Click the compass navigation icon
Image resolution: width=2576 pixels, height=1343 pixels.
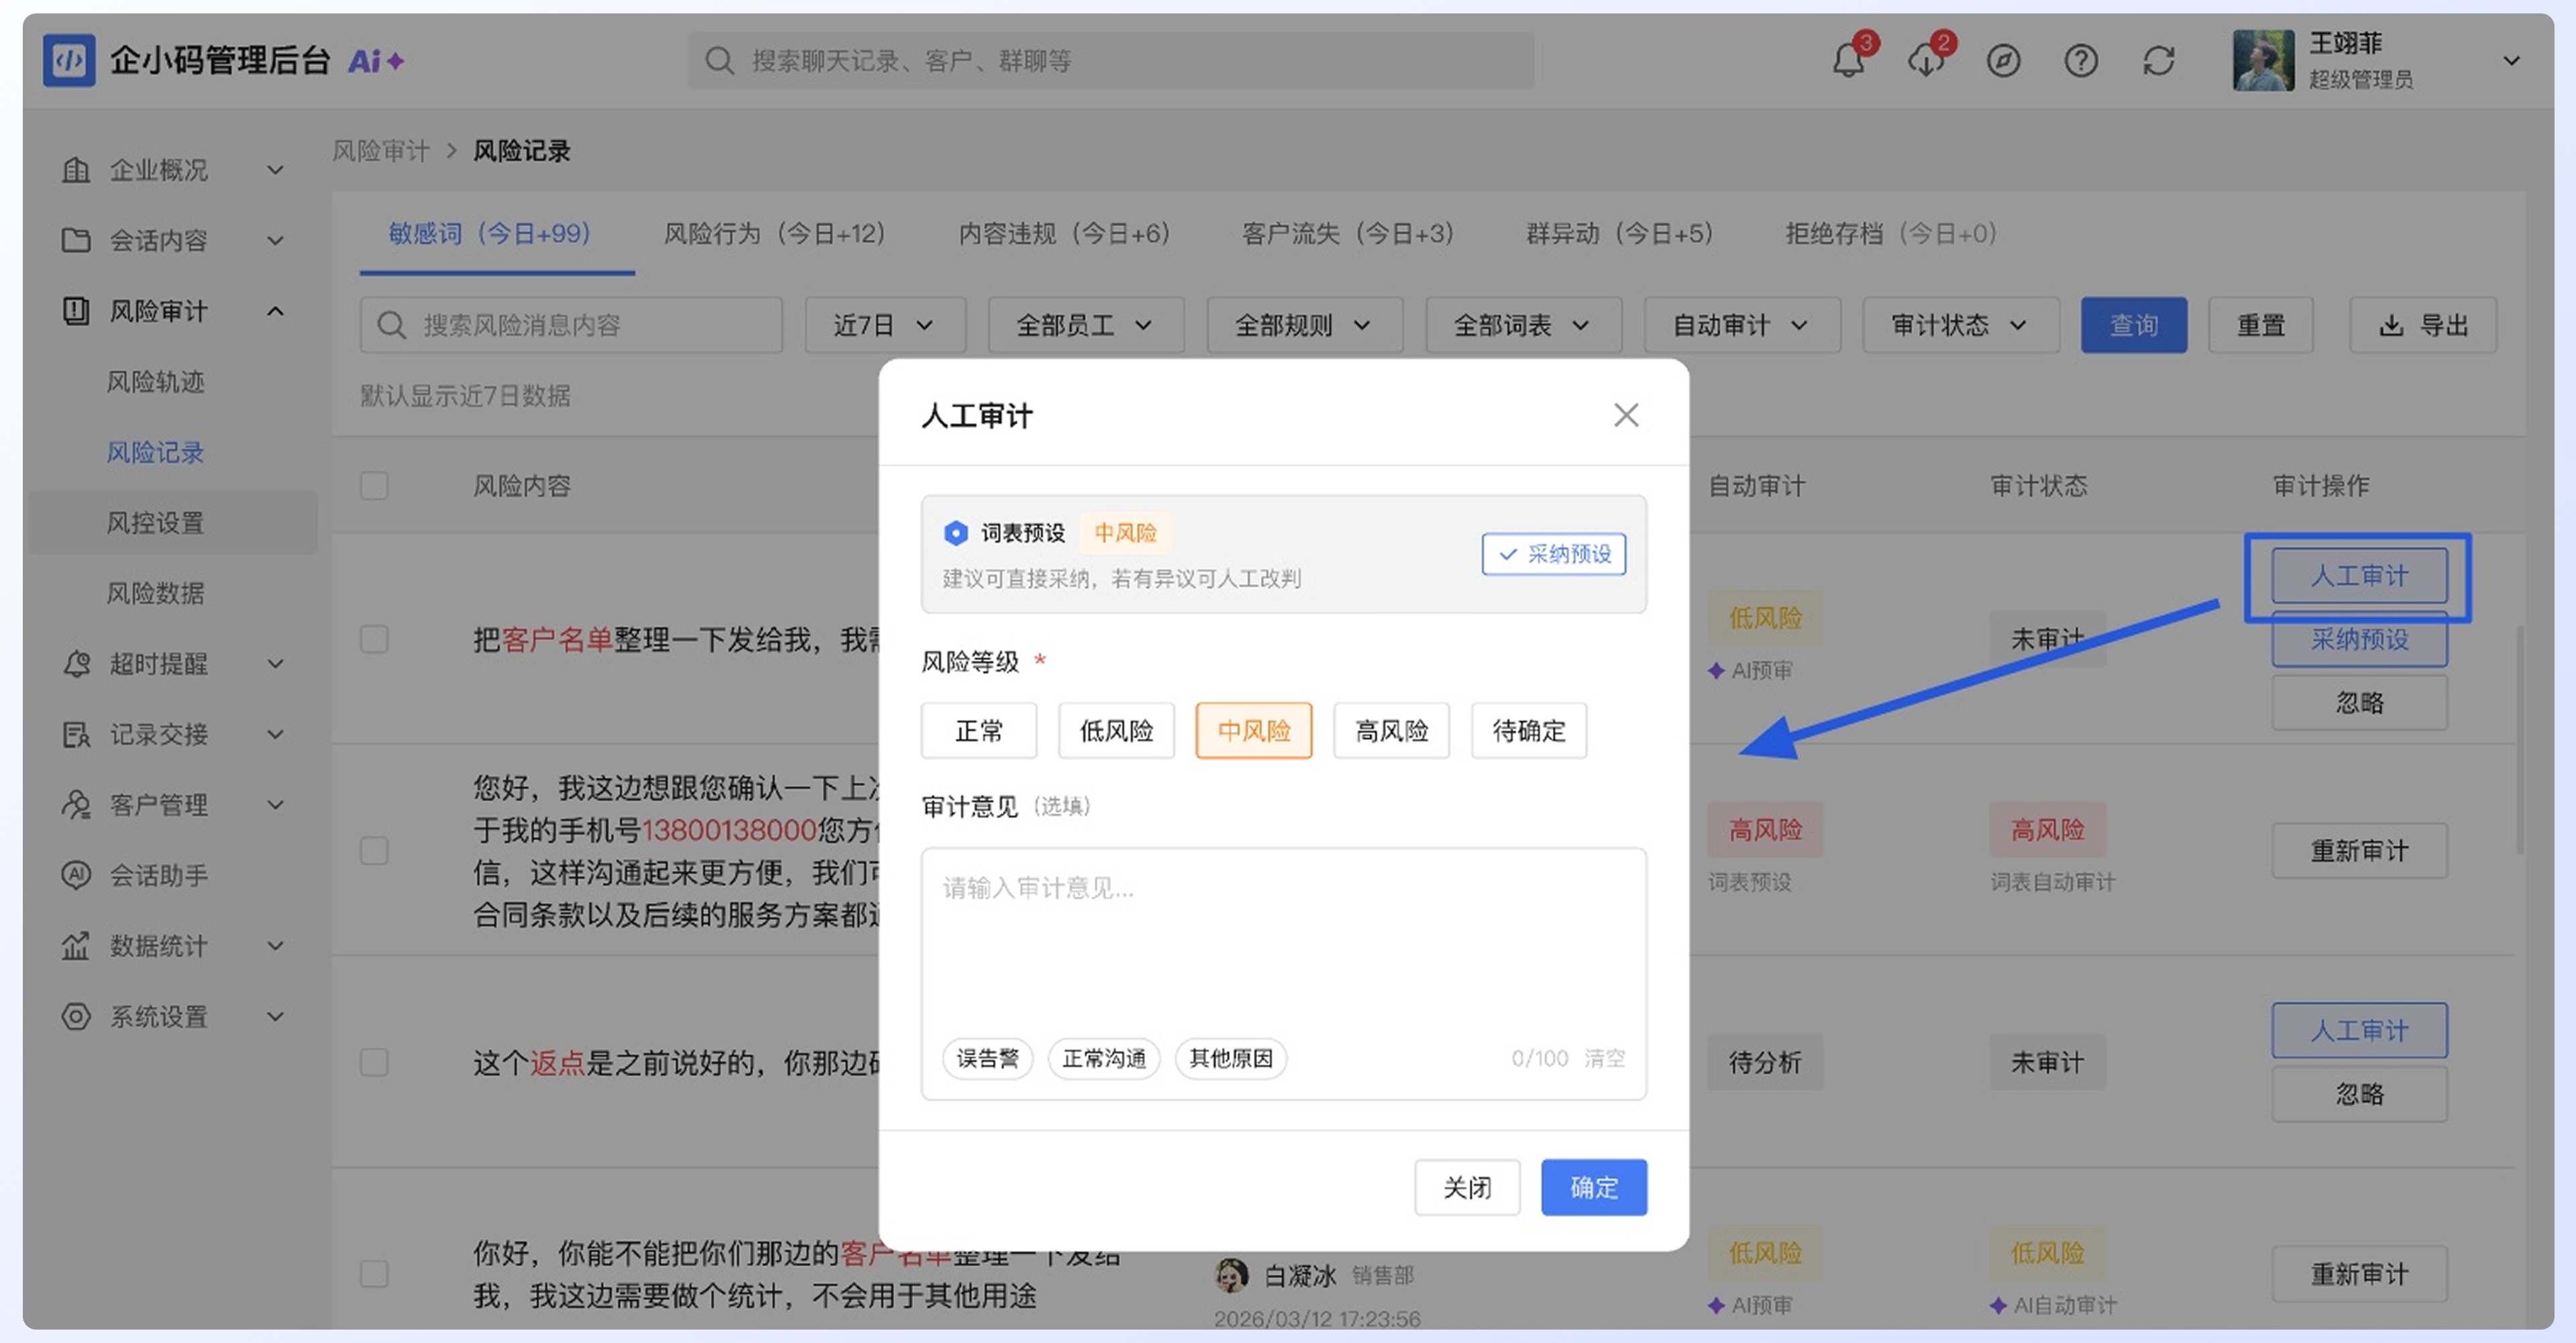pyautogui.click(x=2003, y=61)
